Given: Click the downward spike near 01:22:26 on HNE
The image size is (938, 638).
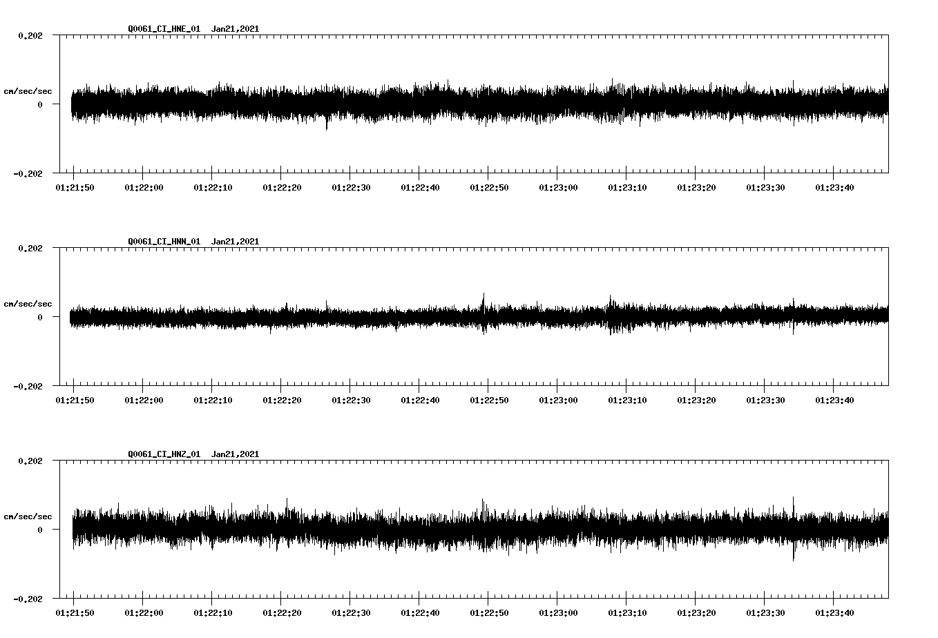Looking at the screenshot, I should click(327, 126).
